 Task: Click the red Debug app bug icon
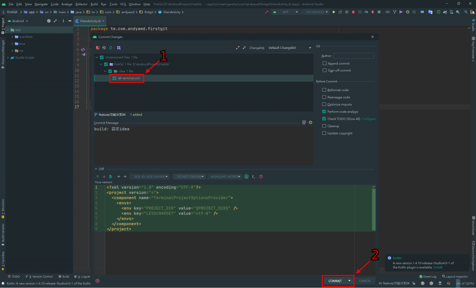pos(353,12)
